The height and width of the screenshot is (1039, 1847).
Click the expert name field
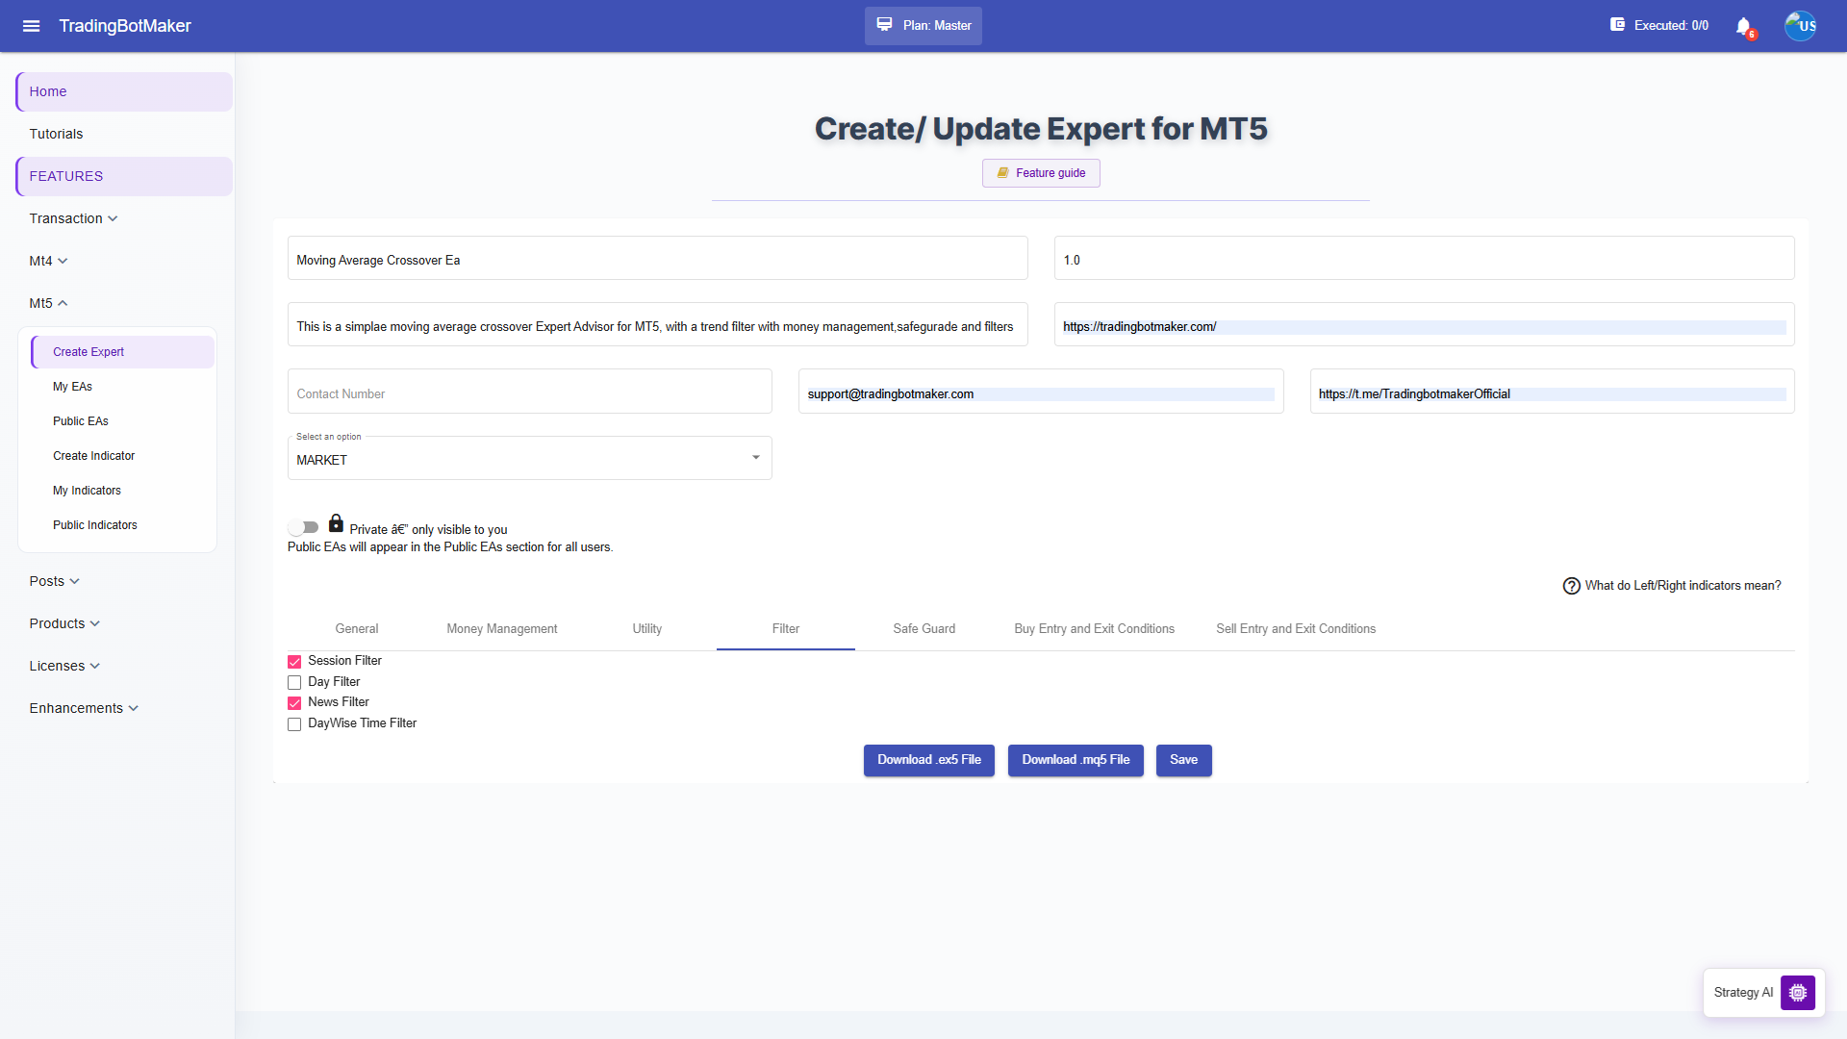(x=658, y=259)
